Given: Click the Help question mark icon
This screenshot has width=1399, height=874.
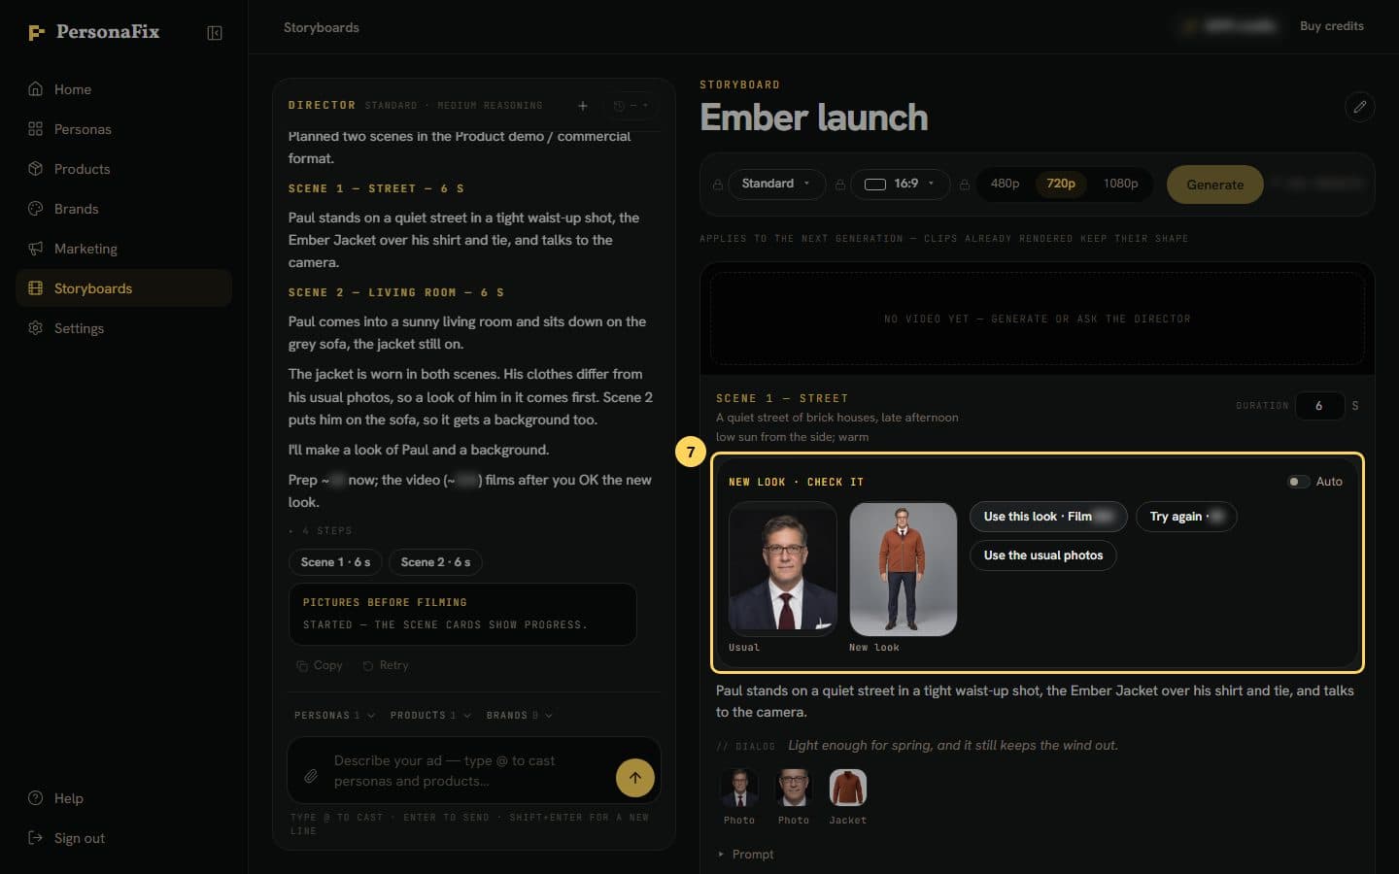Looking at the screenshot, I should 36,798.
